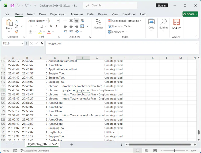Click macro recording status bar icon
The height and width of the screenshot is (153, 201).
point(15,150)
